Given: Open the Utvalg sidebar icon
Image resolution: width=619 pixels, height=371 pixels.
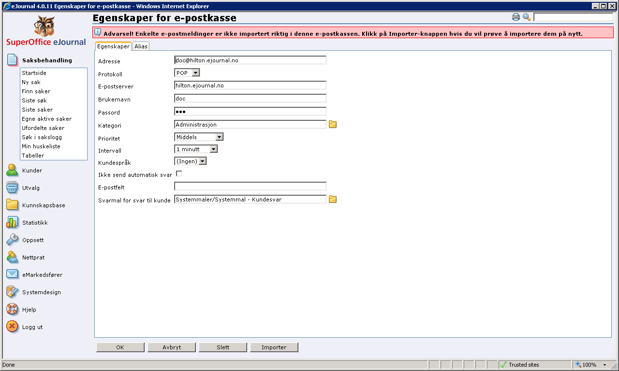Looking at the screenshot, I should pyautogui.click(x=13, y=188).
